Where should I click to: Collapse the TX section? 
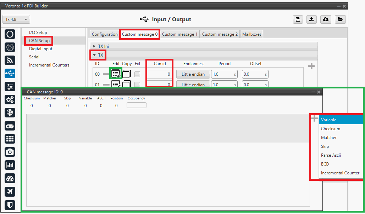point(94,55)
